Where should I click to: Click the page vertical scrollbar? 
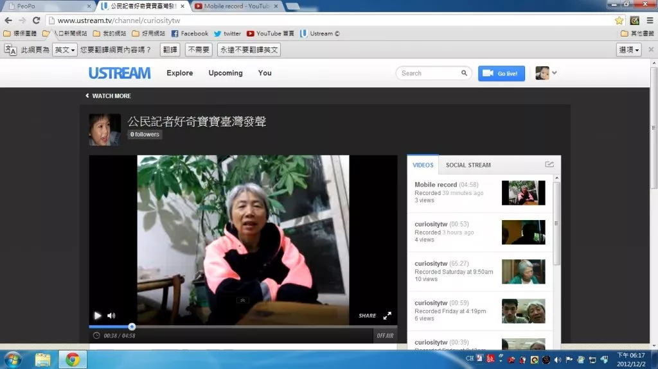pos(654,128)
